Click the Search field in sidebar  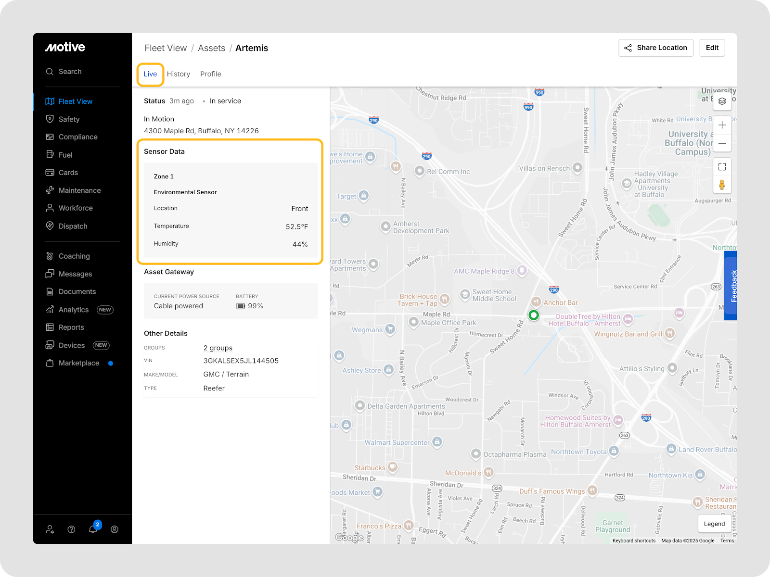pyautogui.click(x=70, y=72)
